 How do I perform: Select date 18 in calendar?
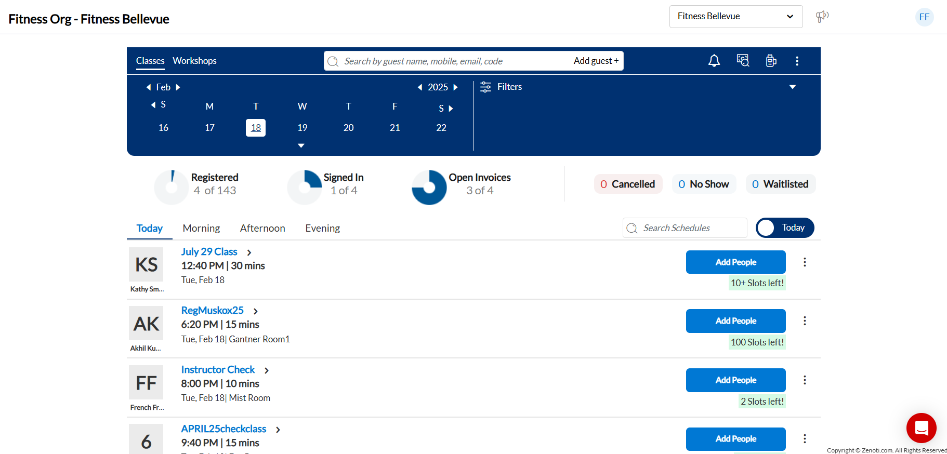(256, 128)
